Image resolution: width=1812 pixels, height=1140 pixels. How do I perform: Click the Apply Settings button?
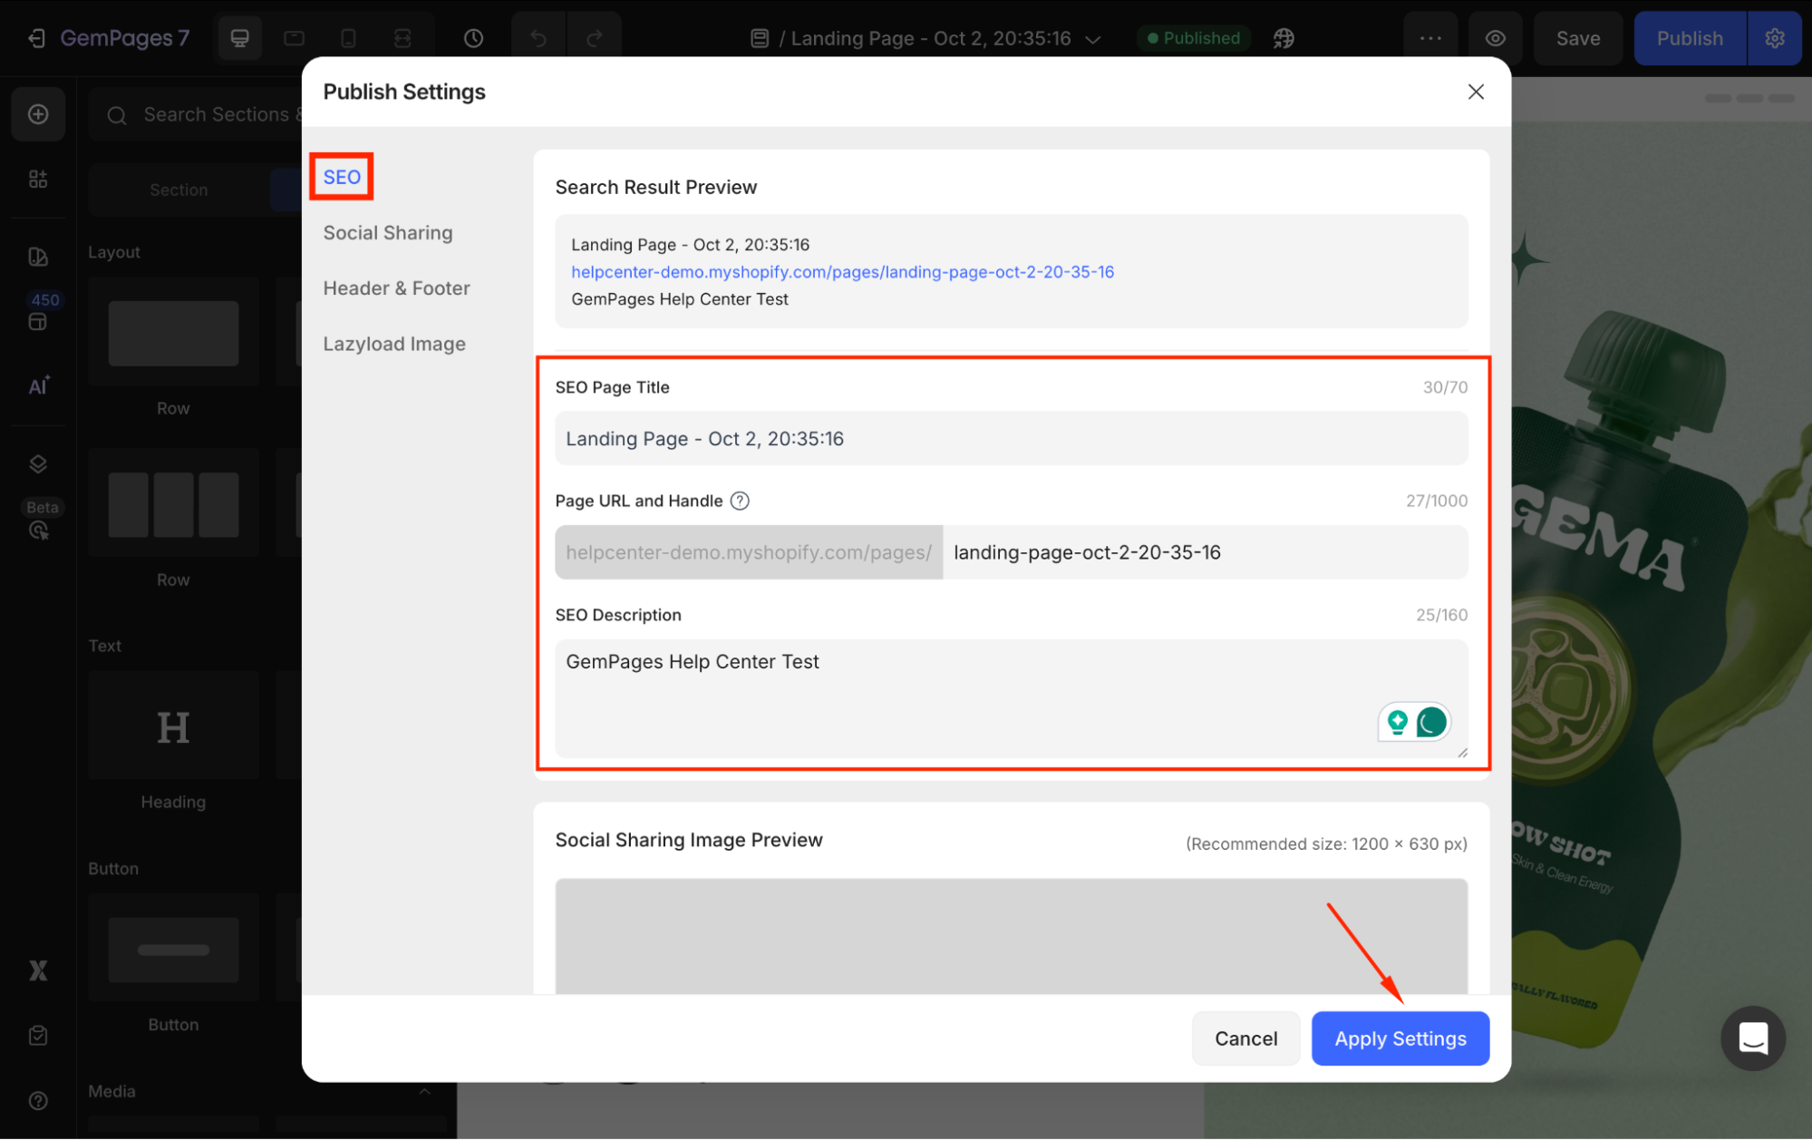1400,1038
